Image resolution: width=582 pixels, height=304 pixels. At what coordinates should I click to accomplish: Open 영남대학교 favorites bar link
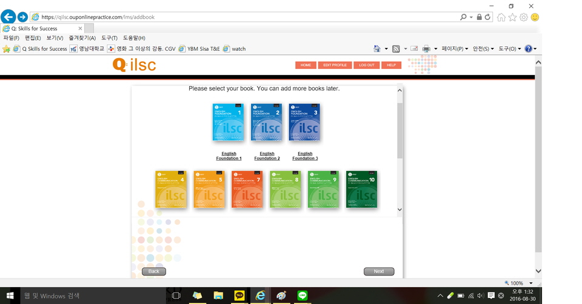pos(87,48)
